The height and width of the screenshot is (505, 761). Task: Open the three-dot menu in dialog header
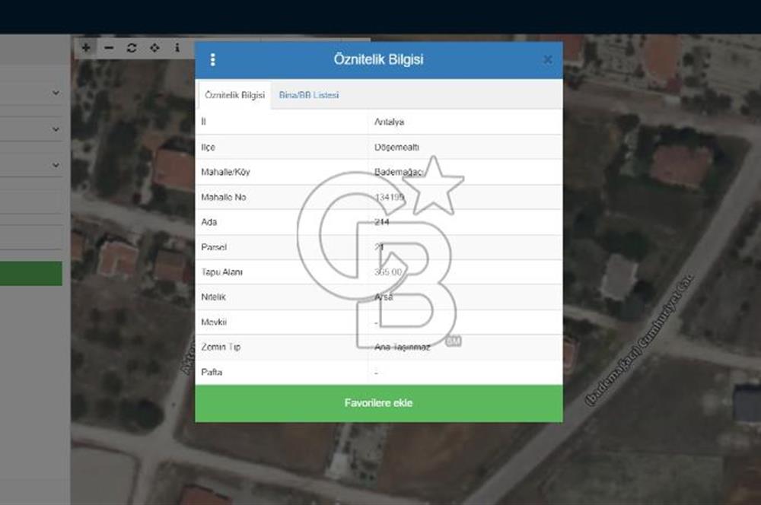[212, 60]
